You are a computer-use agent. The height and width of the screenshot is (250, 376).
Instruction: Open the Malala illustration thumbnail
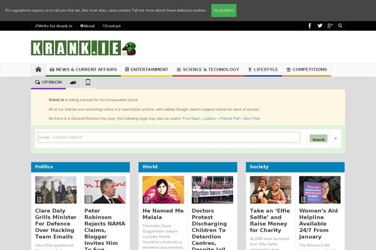click(164, 190)
